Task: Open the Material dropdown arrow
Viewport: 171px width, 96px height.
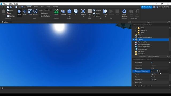Action: 83,17
